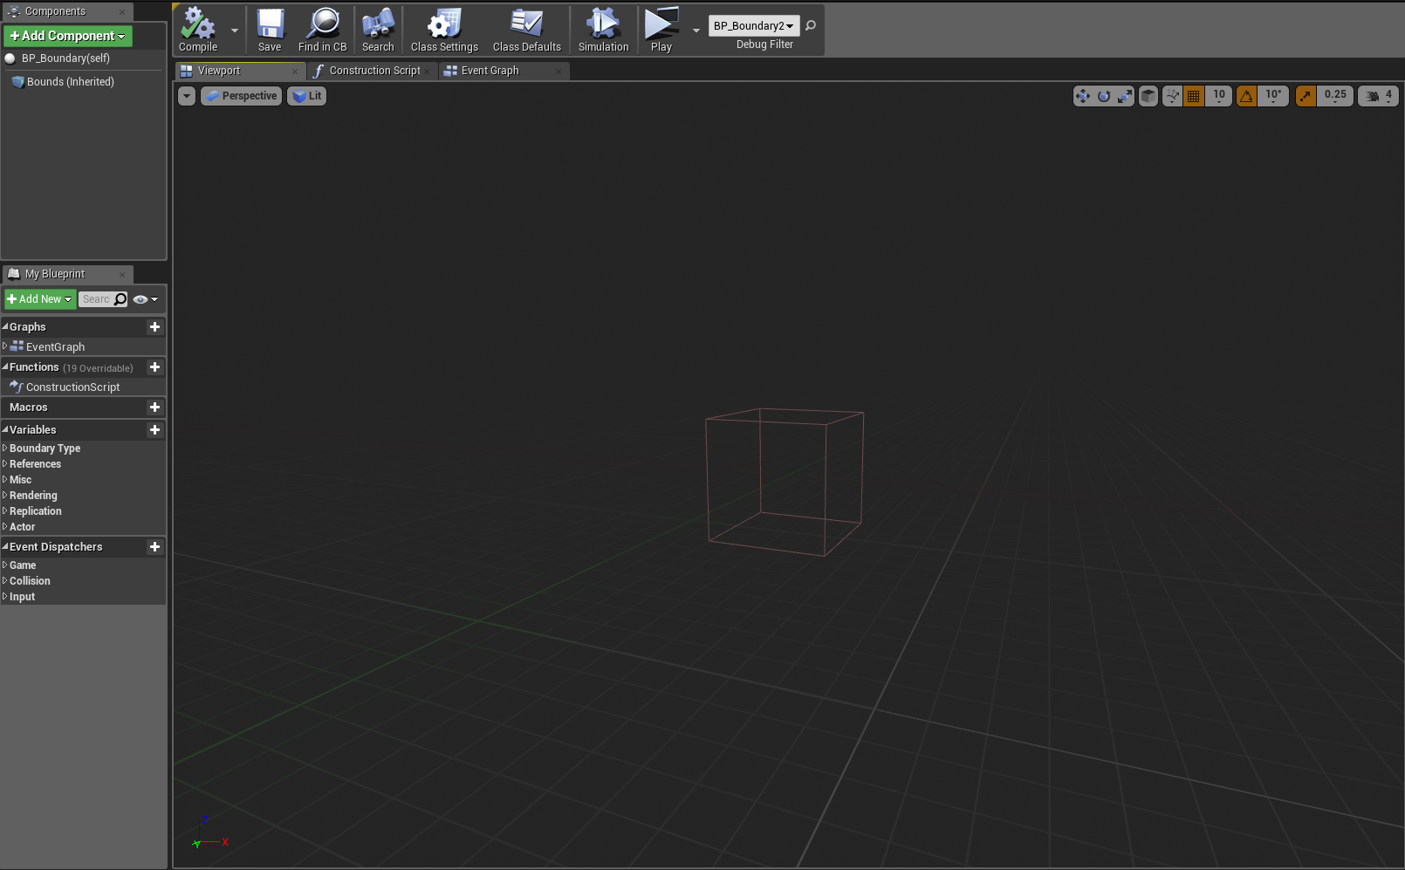
Task: Collapse the Functions section
Action: (x=5, y=366)
